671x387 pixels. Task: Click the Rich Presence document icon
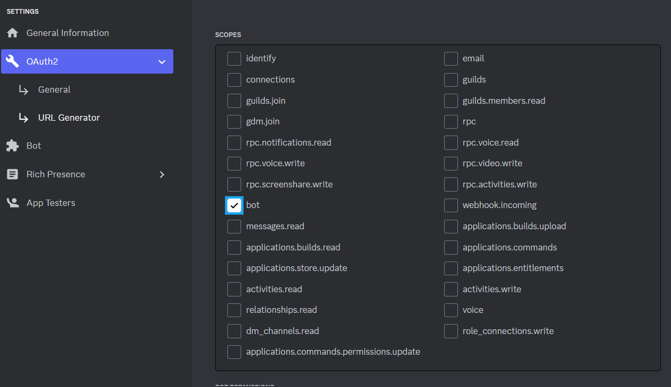click(x=12, y=174)
